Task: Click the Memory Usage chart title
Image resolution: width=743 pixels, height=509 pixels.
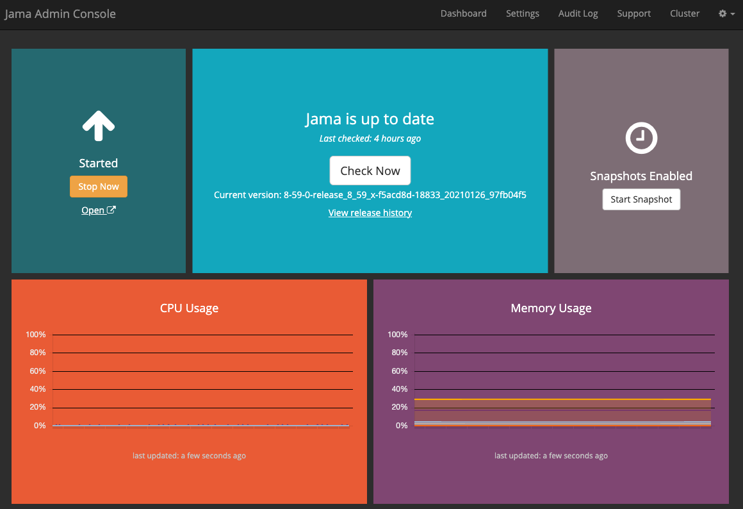Action: [551, 308]
